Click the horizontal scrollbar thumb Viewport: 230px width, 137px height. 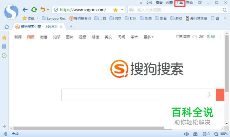coord(92,128)
